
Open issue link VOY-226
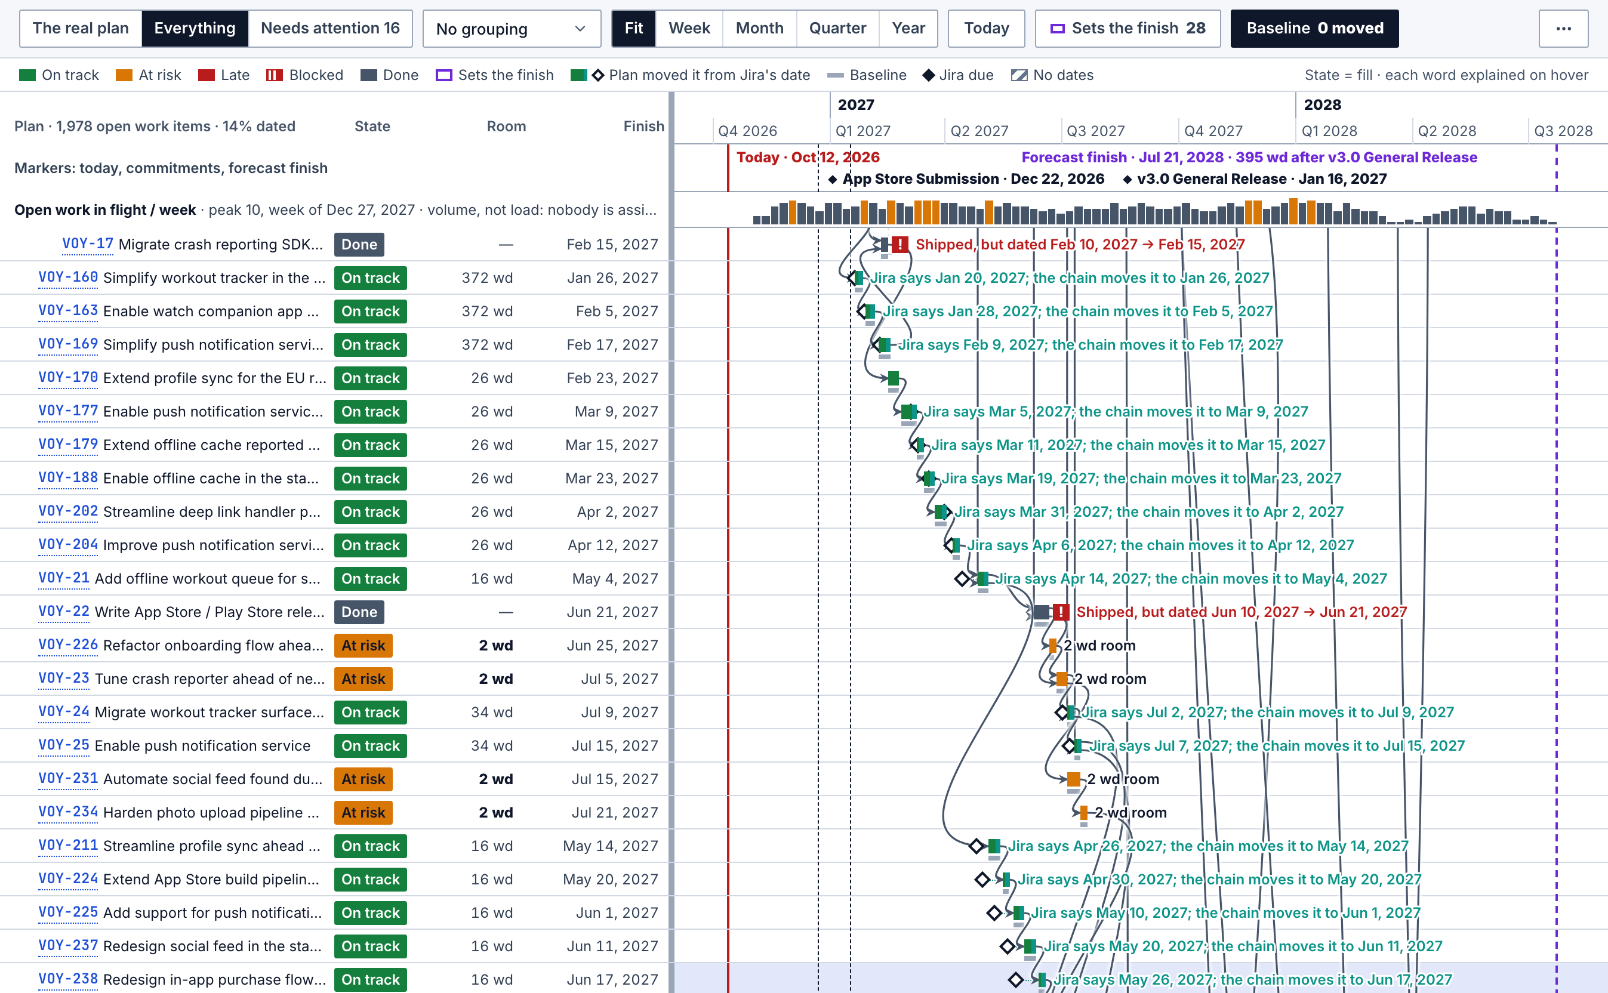67,645
